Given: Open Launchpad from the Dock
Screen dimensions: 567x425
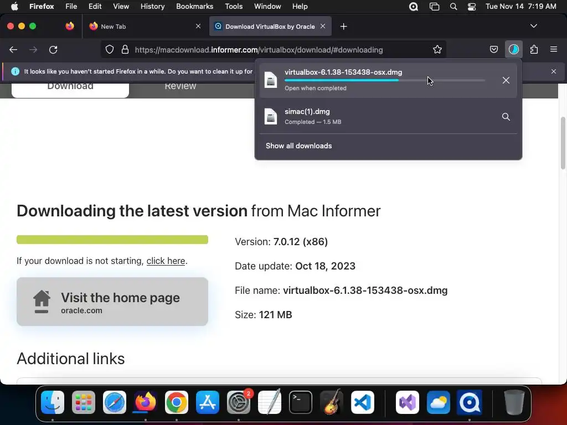Looking at the screenshot, I should (84, 402).
